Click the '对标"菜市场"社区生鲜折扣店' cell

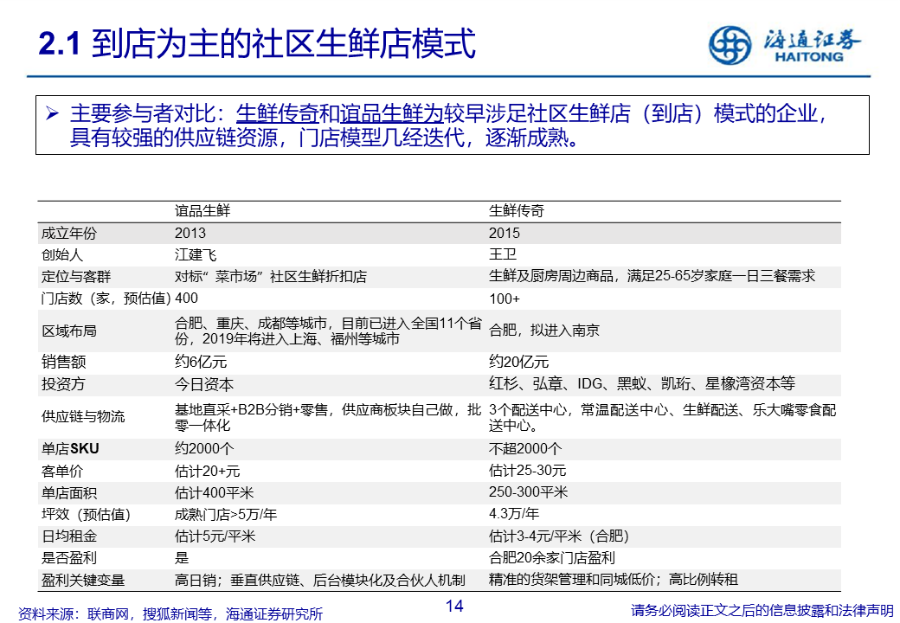click(270, 277)
